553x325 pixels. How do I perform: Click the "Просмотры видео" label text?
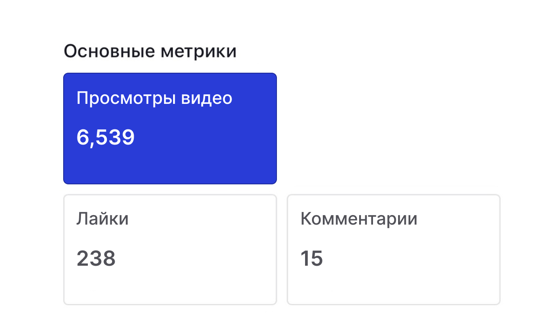point(154,99)
